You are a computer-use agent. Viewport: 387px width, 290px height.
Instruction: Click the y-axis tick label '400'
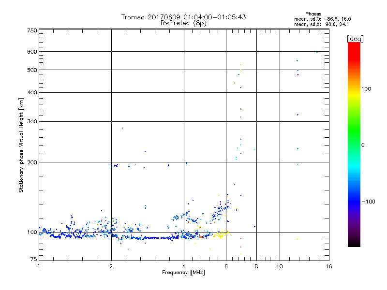32,92
